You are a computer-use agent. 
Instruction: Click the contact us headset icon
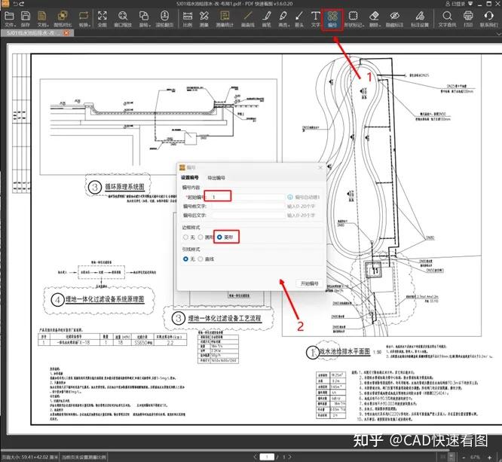(x=488, y=19)
